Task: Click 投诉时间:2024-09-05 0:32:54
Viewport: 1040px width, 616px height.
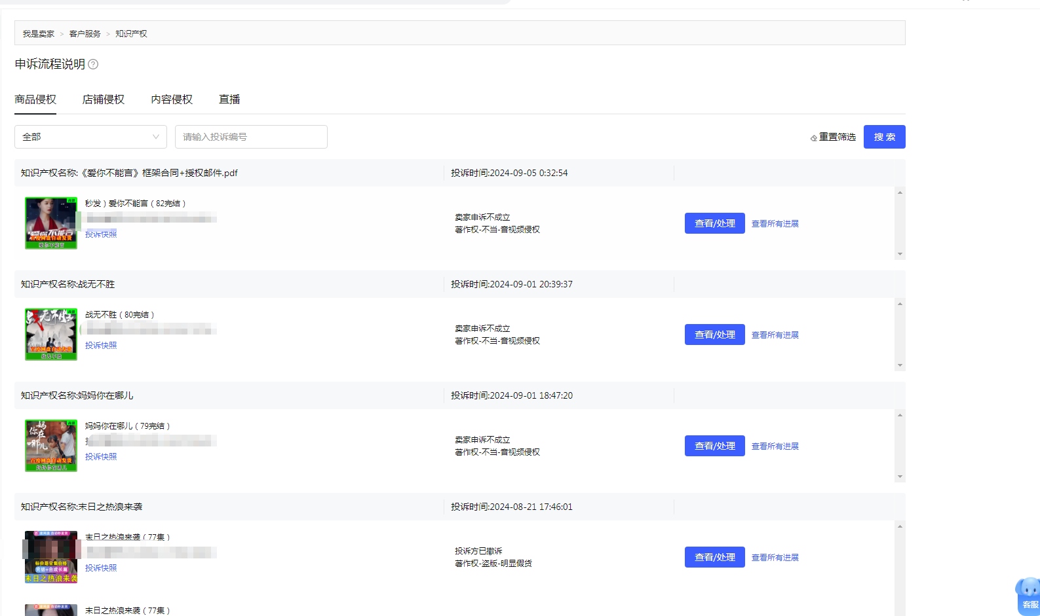Action: pos(509,173)
